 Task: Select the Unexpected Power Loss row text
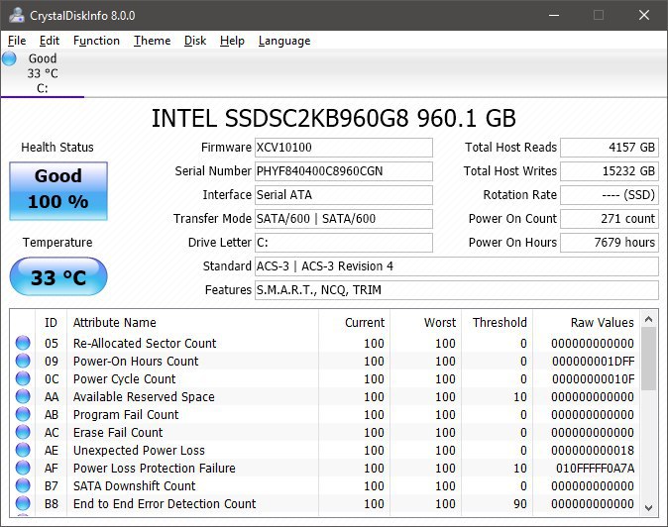139,451
